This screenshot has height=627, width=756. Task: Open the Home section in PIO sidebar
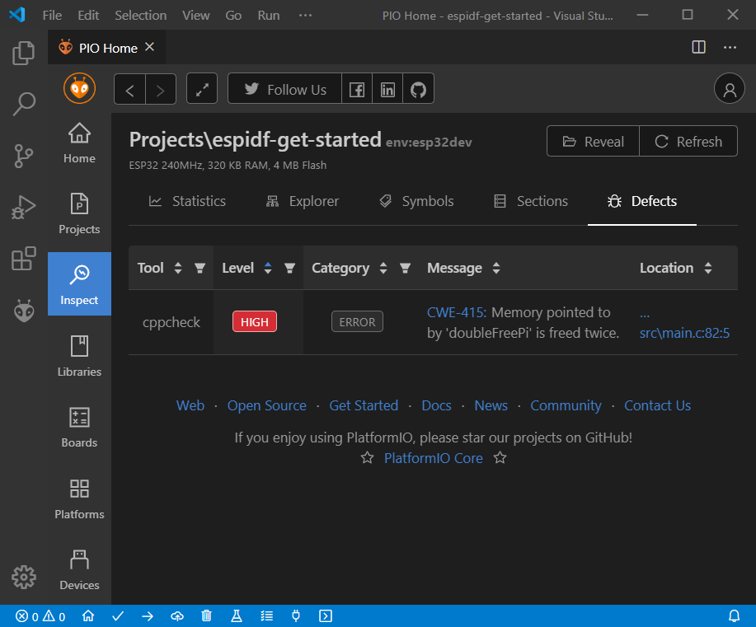79,143
